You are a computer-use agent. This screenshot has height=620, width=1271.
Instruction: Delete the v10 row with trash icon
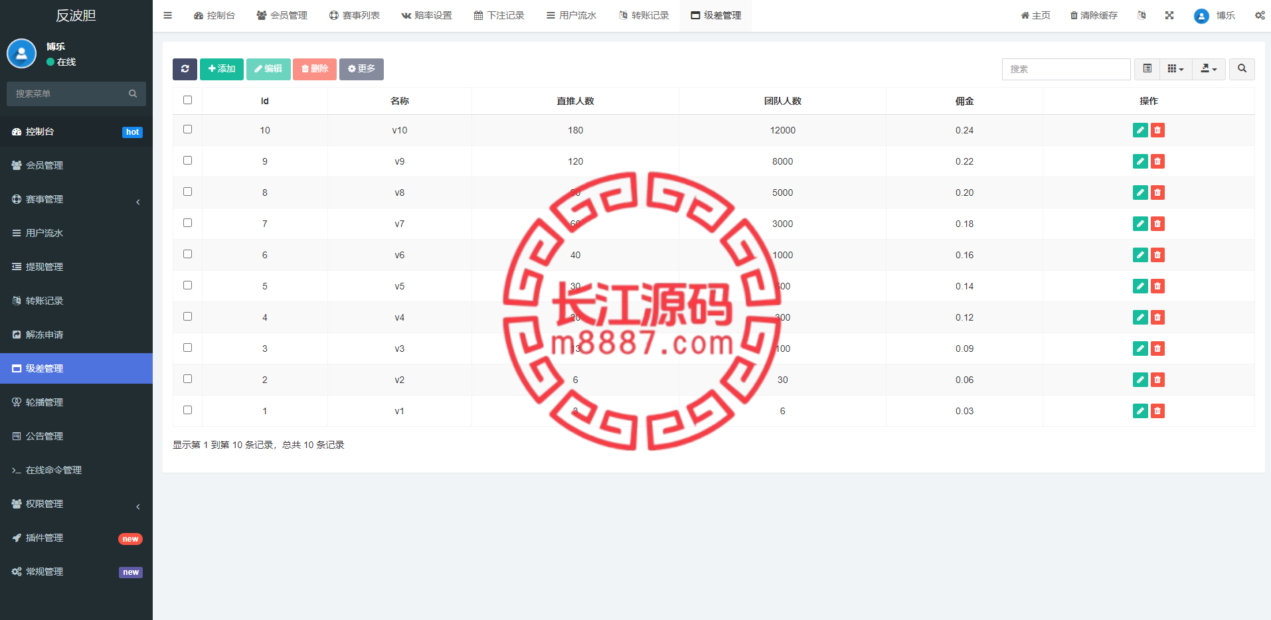point(1157,130)
